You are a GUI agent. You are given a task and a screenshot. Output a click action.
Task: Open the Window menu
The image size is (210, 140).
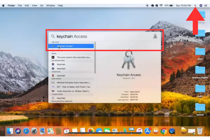(50, 6)
